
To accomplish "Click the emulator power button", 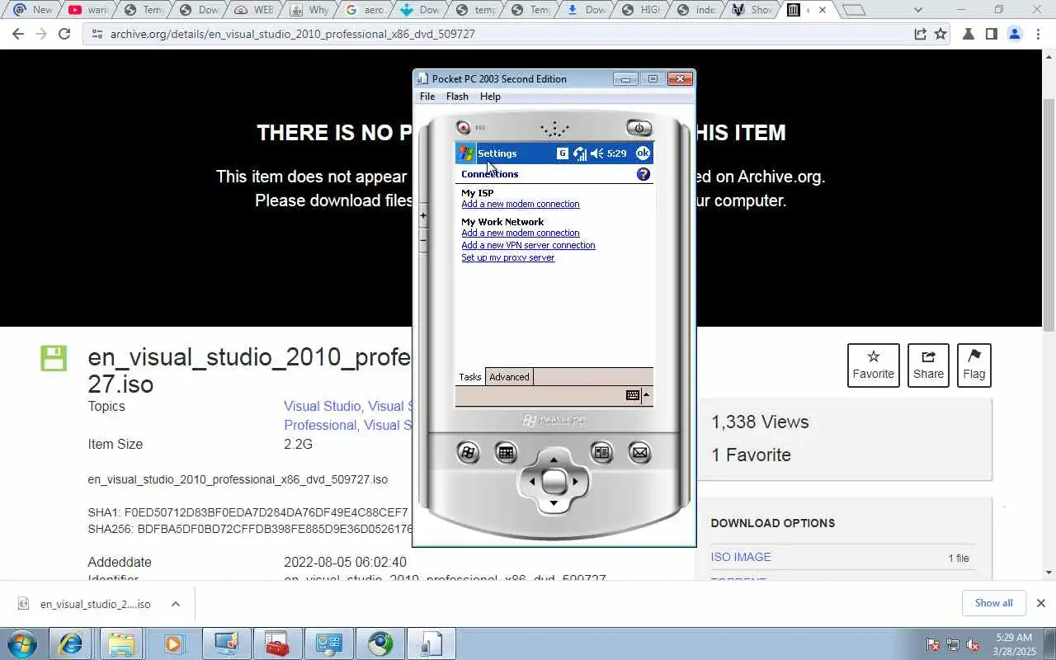I will tap(639, 128).
